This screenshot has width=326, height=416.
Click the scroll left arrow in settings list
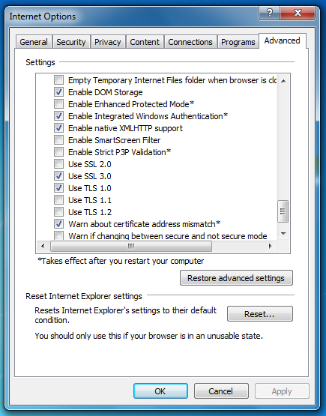43,246
